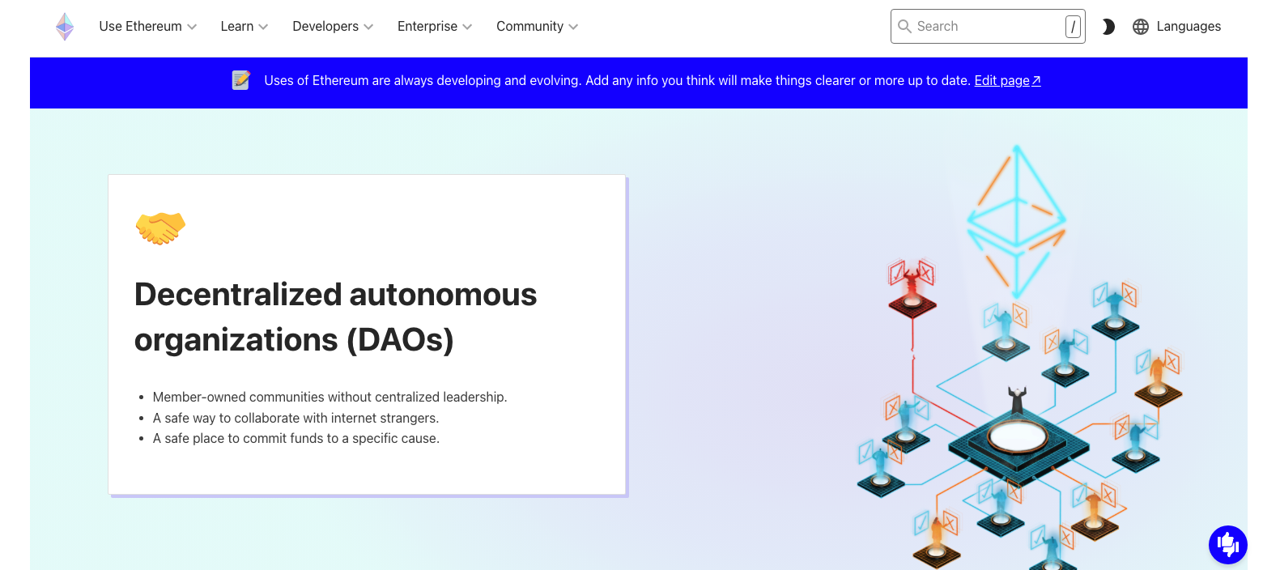The image size is (1263, 570).
Task: Click the DAO hero illustration image
Action: (1020, 356)
